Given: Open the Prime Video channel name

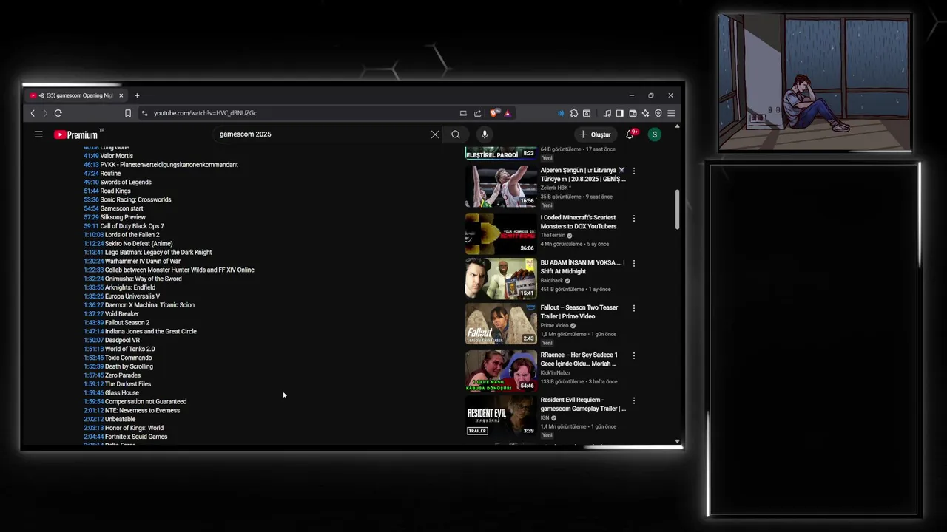Looking at the screenshot, I should (554, 325).
